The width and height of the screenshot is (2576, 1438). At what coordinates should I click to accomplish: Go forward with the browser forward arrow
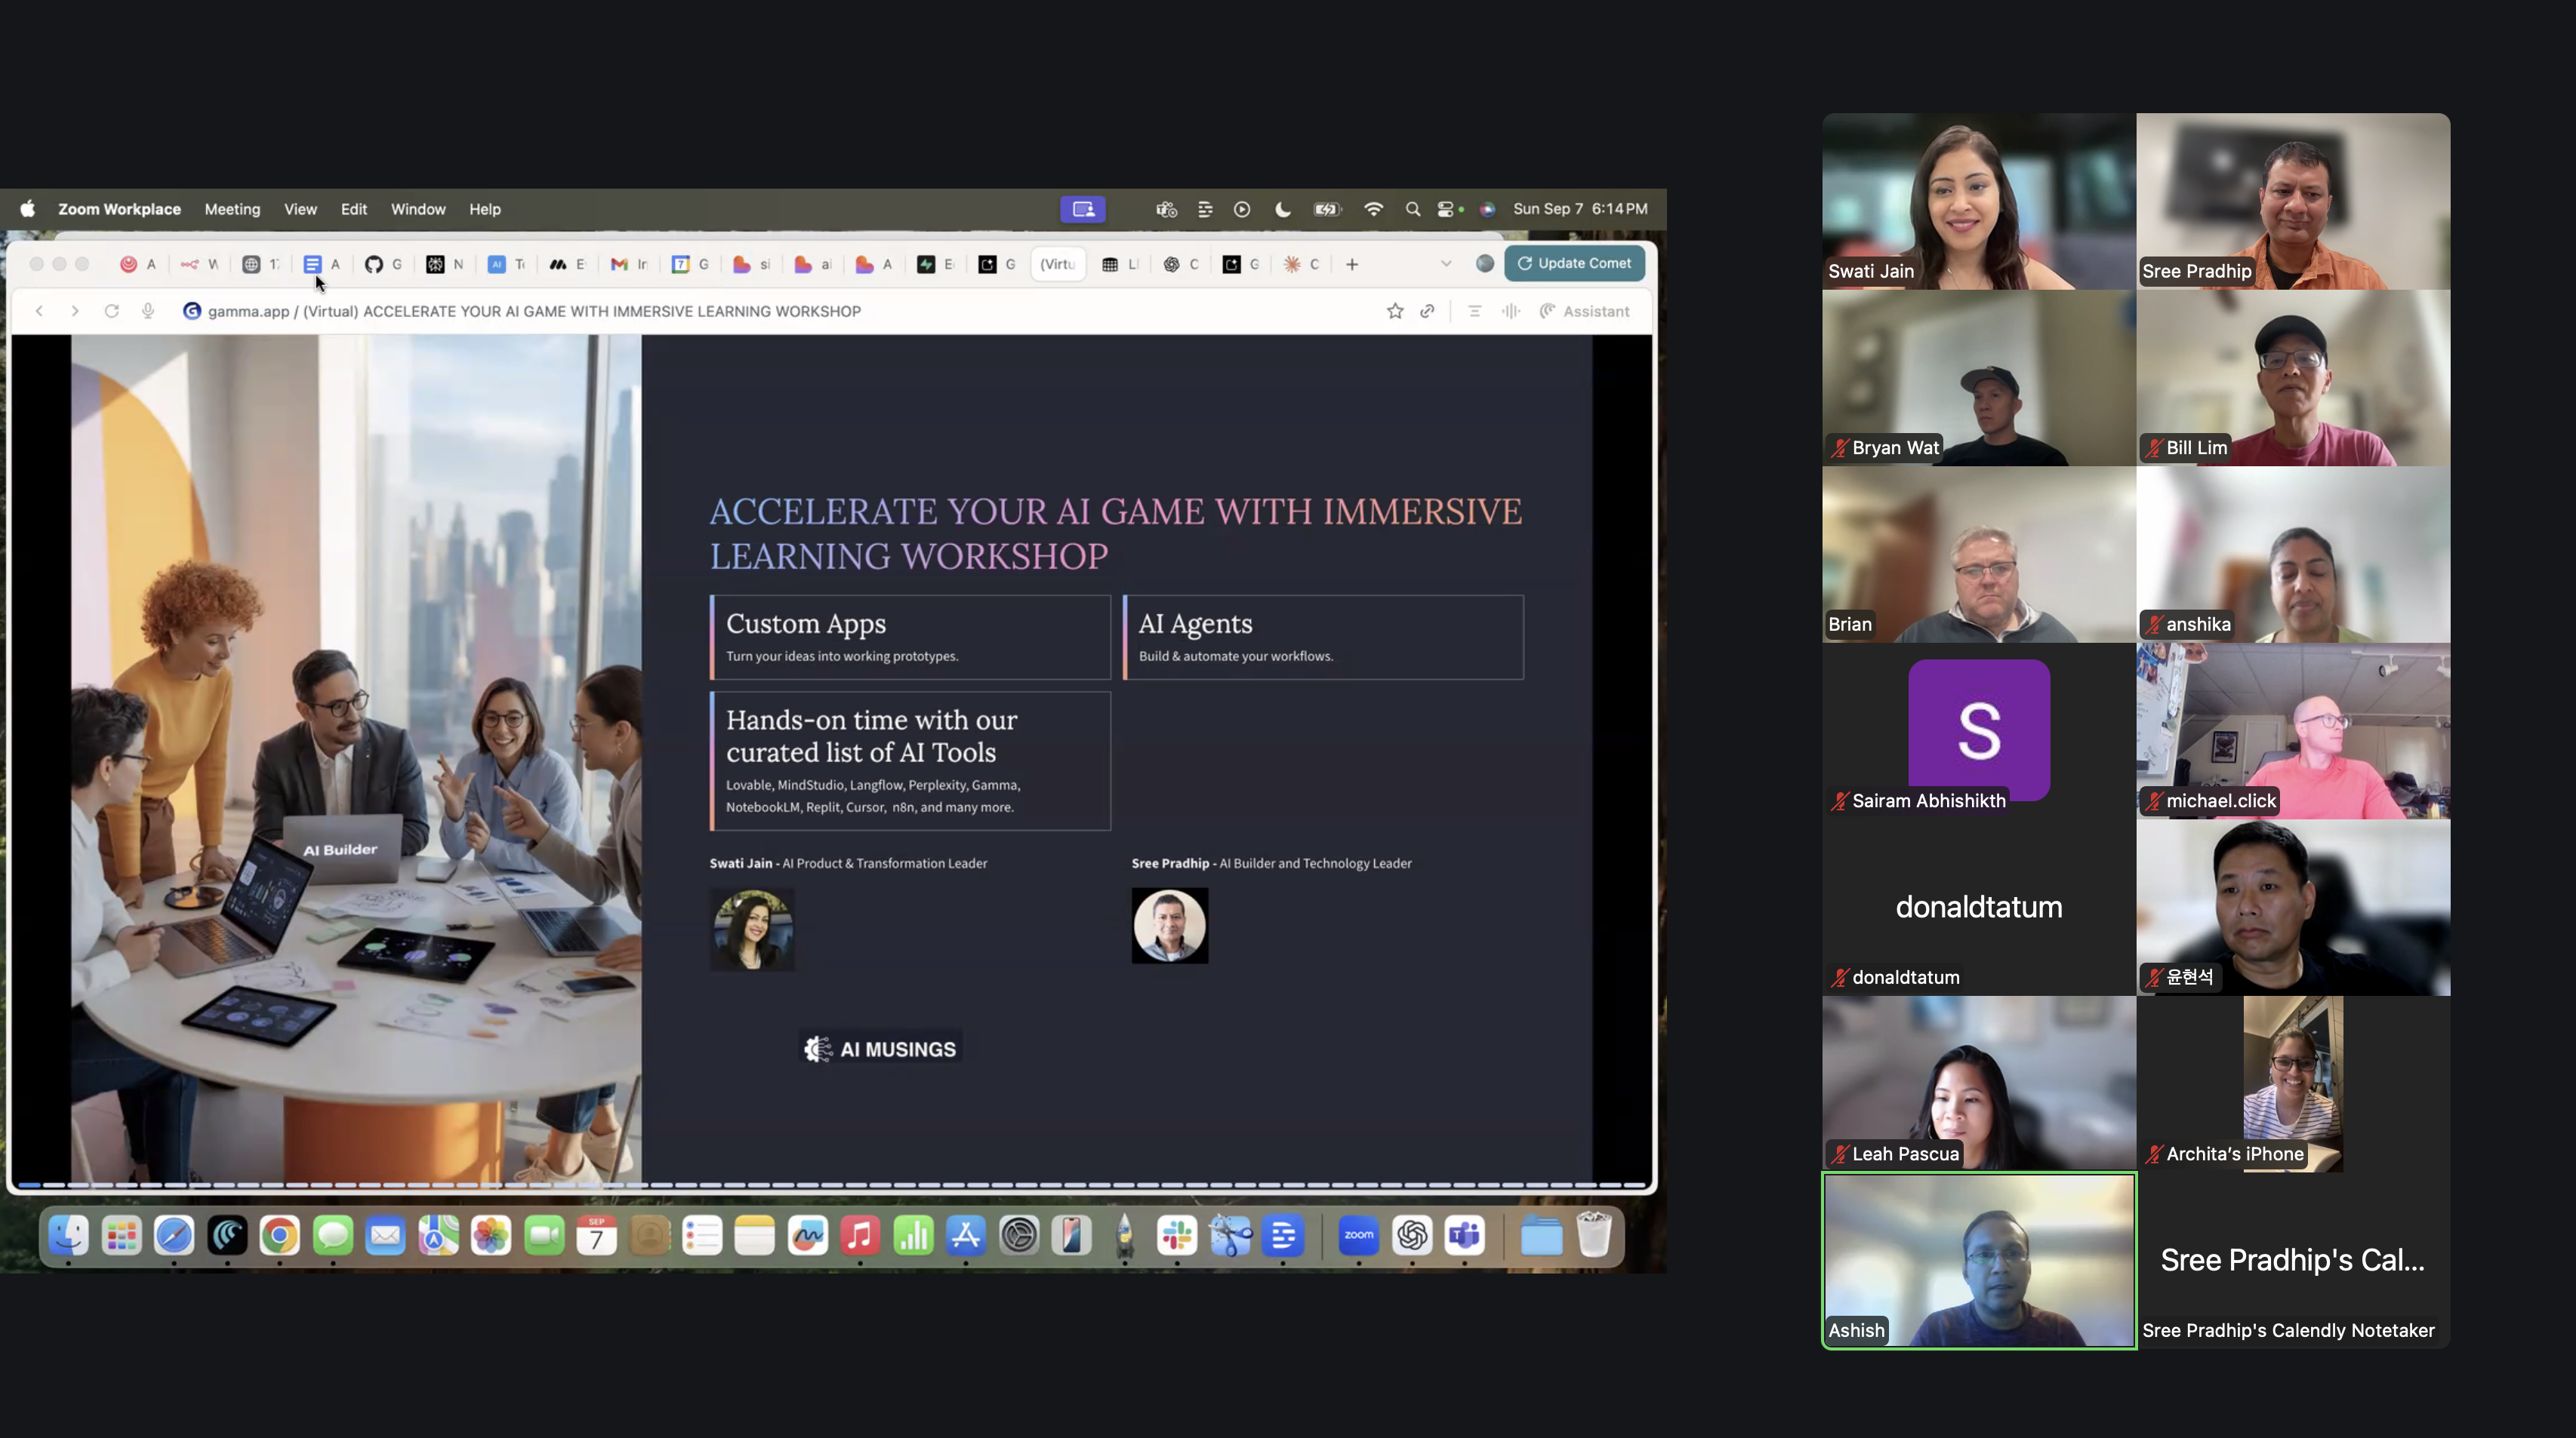click(75, 311)
